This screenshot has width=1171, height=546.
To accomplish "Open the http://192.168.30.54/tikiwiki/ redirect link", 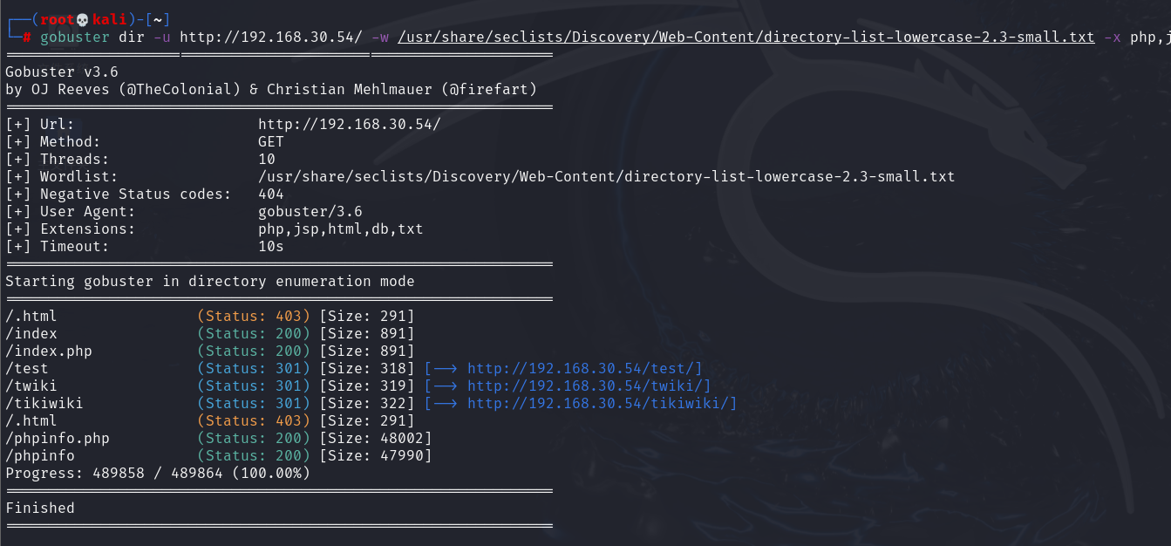I will 602,403.
